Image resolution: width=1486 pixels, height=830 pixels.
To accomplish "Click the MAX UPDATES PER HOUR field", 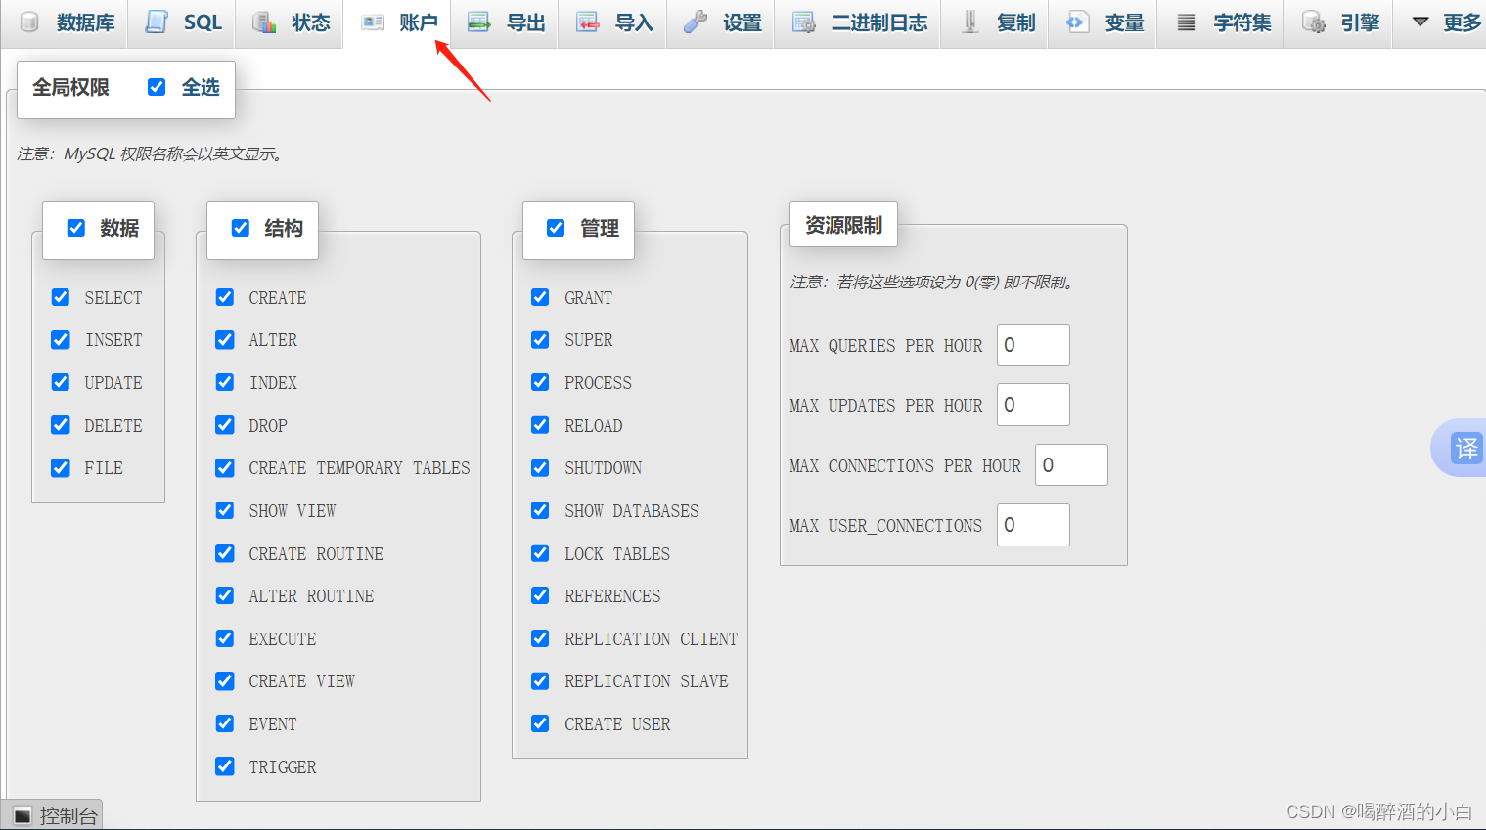I will pyautogui.click(x=1033, y=405).
